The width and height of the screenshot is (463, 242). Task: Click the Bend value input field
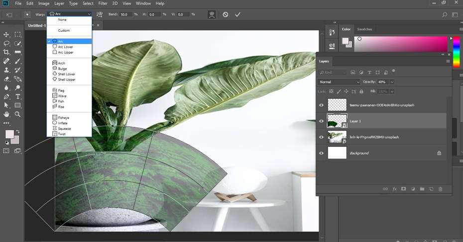coord(125,14)
